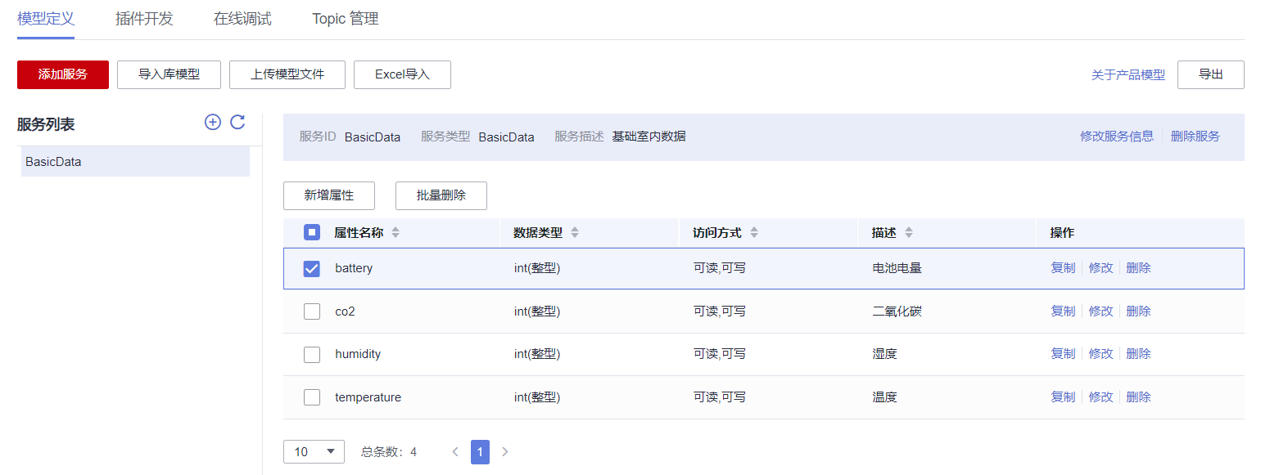The width and height of the screenshot is (1261, 475).
Task: Select page number 1 in pagination
Action: point(480,451)
